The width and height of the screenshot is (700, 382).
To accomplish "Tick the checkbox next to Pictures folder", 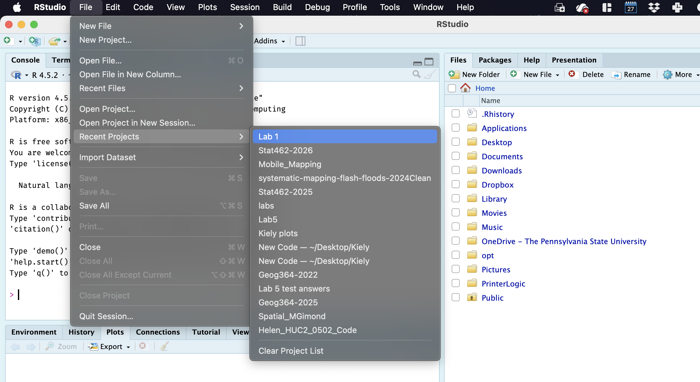I will click(455, 269).
